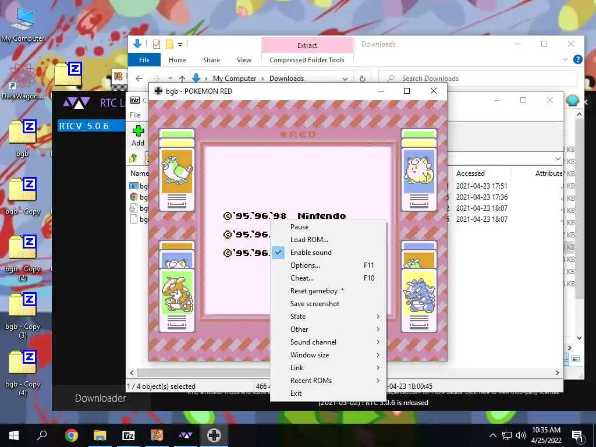Click the Search Downloads field
This screenshot has width=596, height=447.
point(478,79)
